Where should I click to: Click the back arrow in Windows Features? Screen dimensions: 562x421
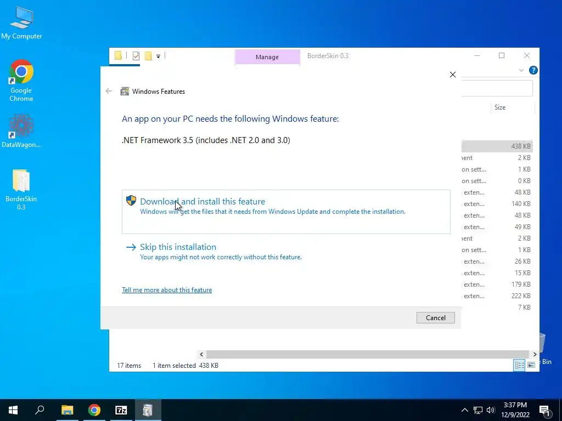[x=109, y=92]
